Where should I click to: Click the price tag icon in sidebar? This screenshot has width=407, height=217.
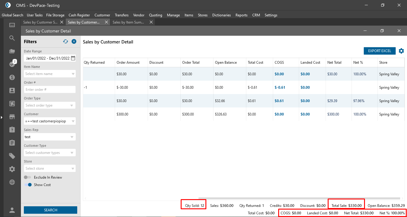point(12,156)
